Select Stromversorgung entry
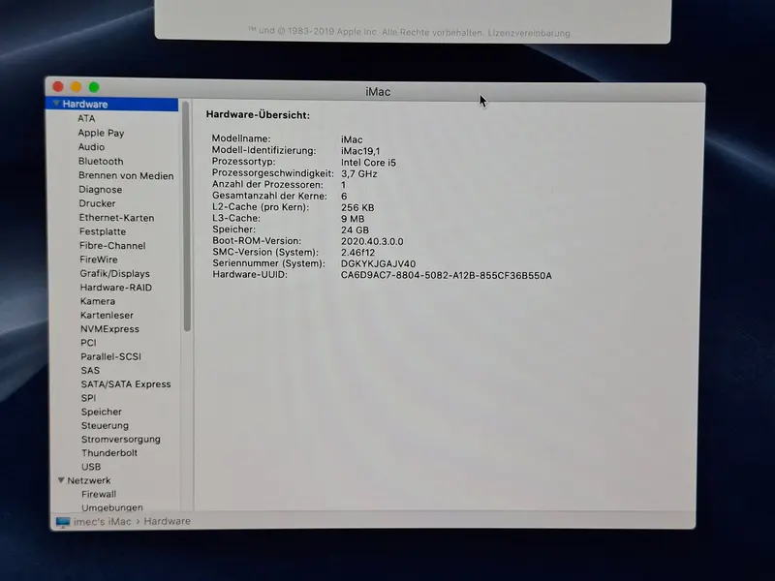Viewport: 775px width, 581px height. point(121,440)
